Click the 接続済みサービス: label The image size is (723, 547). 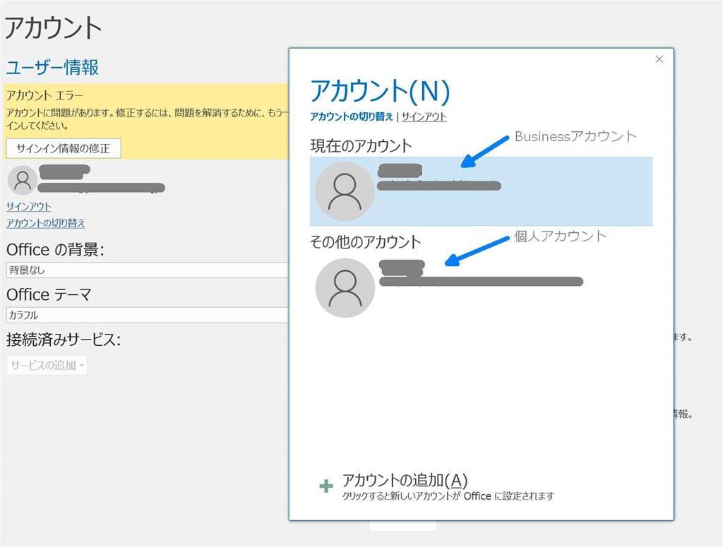(64, 339)
